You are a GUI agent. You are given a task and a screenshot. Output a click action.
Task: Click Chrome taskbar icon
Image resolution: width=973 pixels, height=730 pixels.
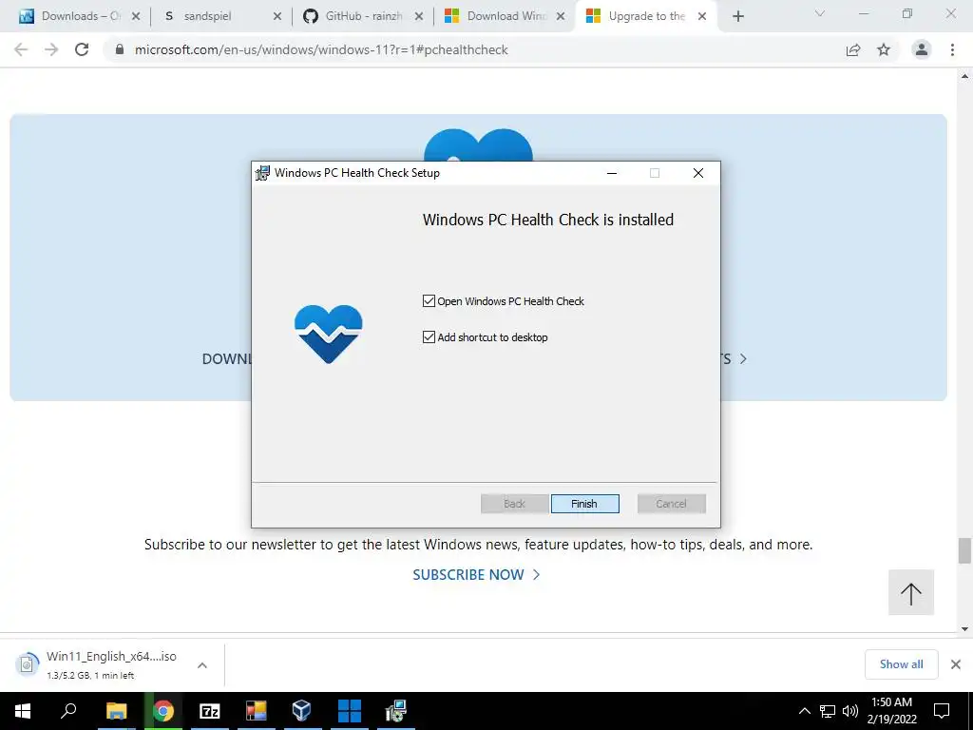(163, 711)
